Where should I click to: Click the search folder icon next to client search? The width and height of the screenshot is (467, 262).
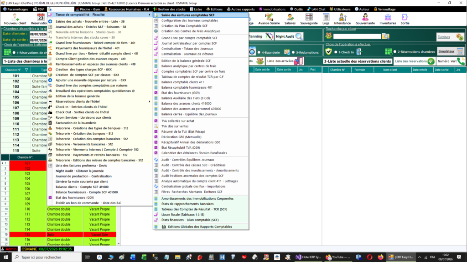[x=386, y=36]
